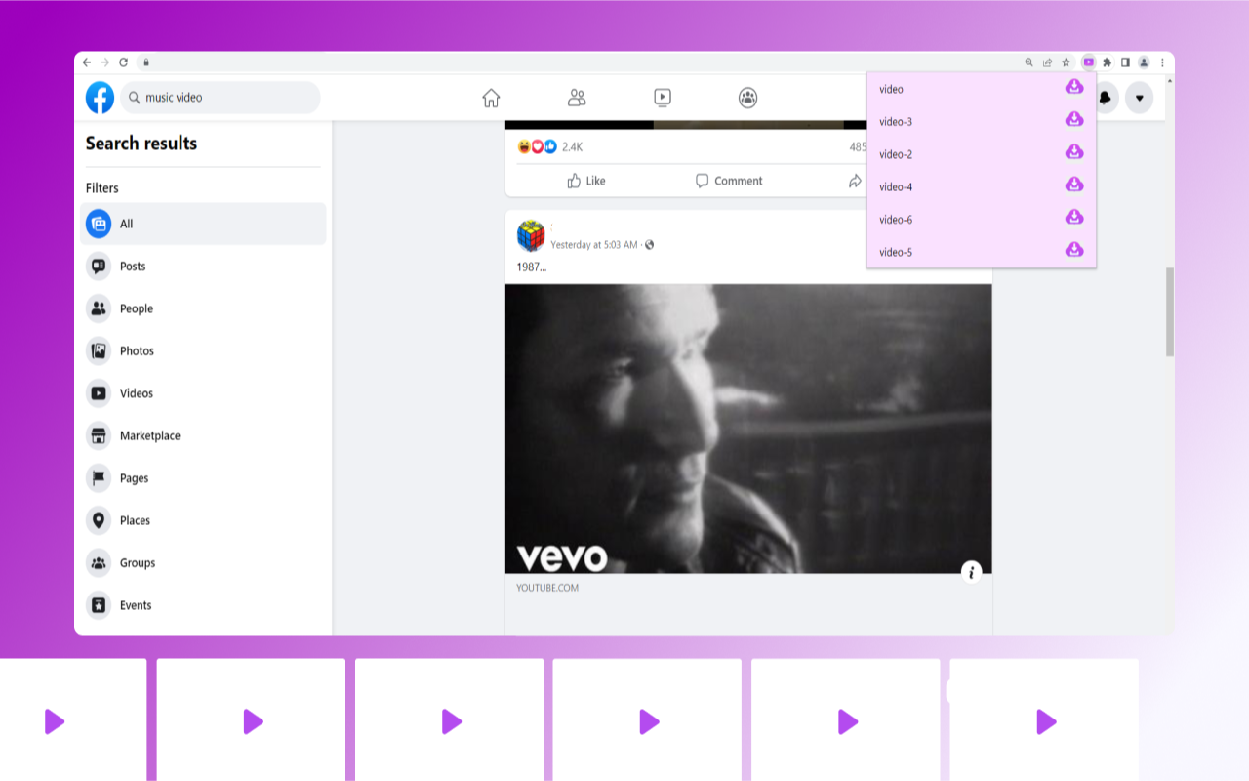This screenshot has height=781, width=1249.
Task: Open the Facebook Home icon
Action: point(491,98)
